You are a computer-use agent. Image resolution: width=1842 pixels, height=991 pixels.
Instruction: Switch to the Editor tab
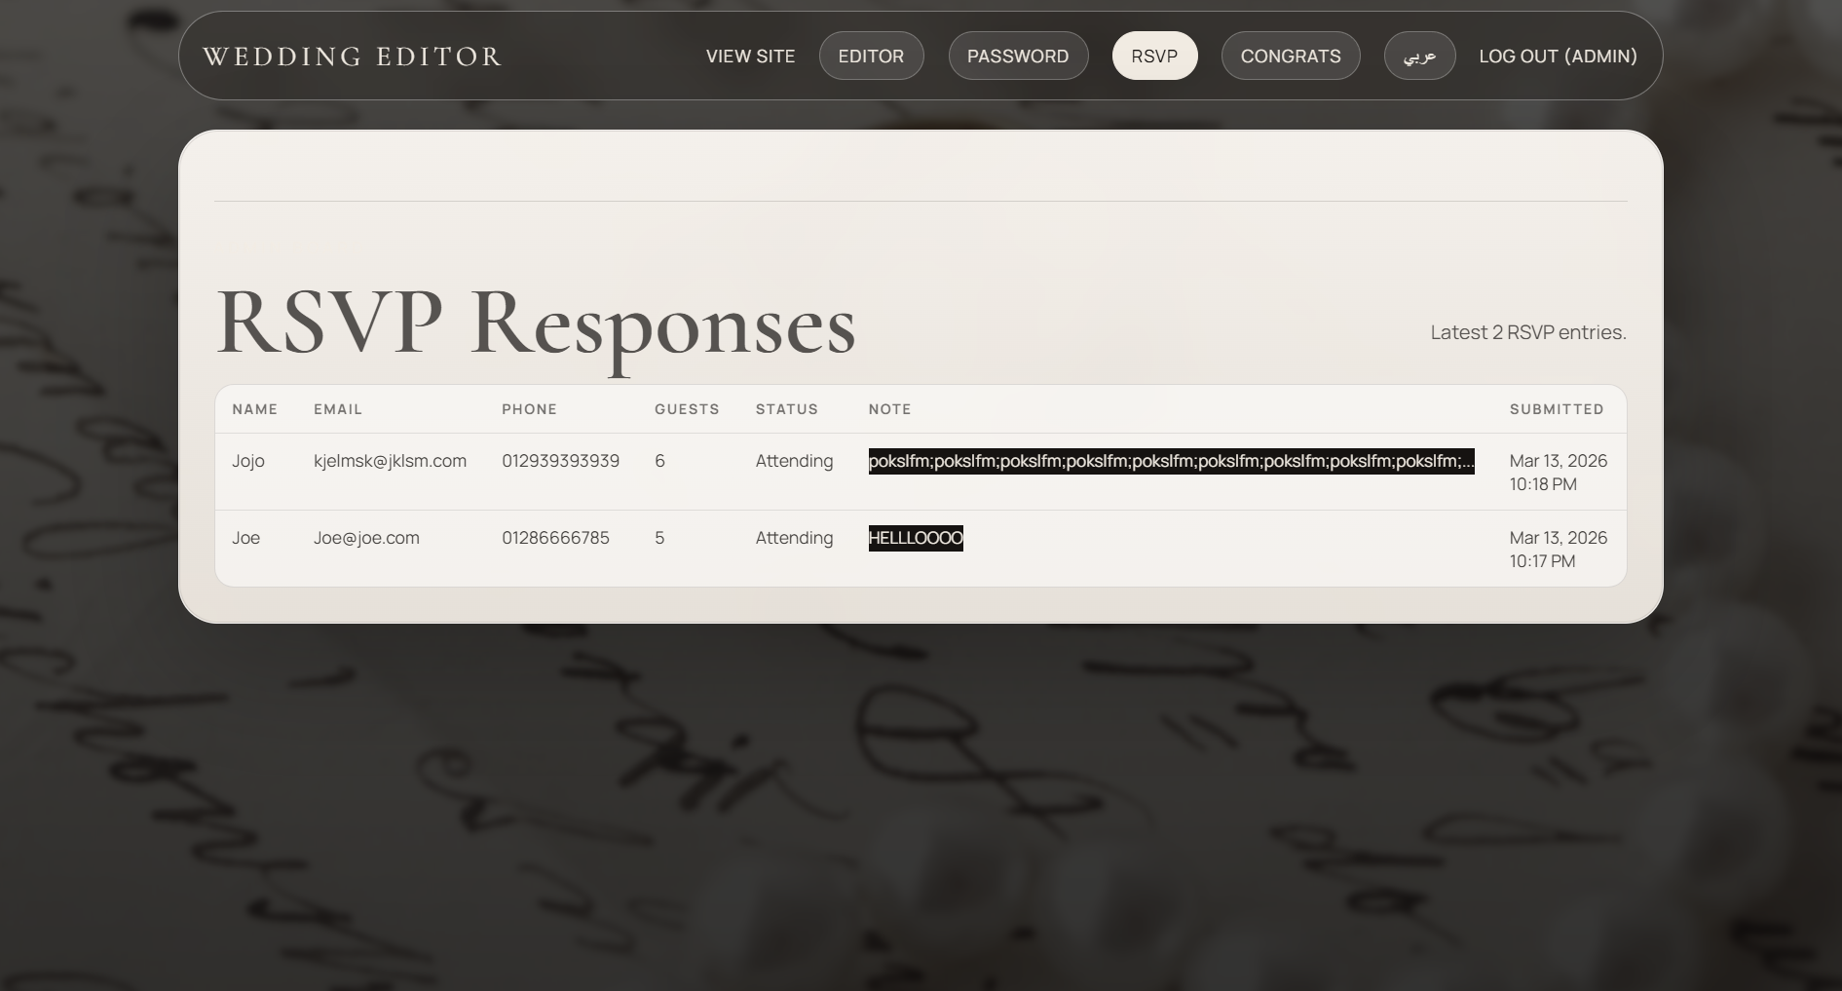(x=871, y=57)
